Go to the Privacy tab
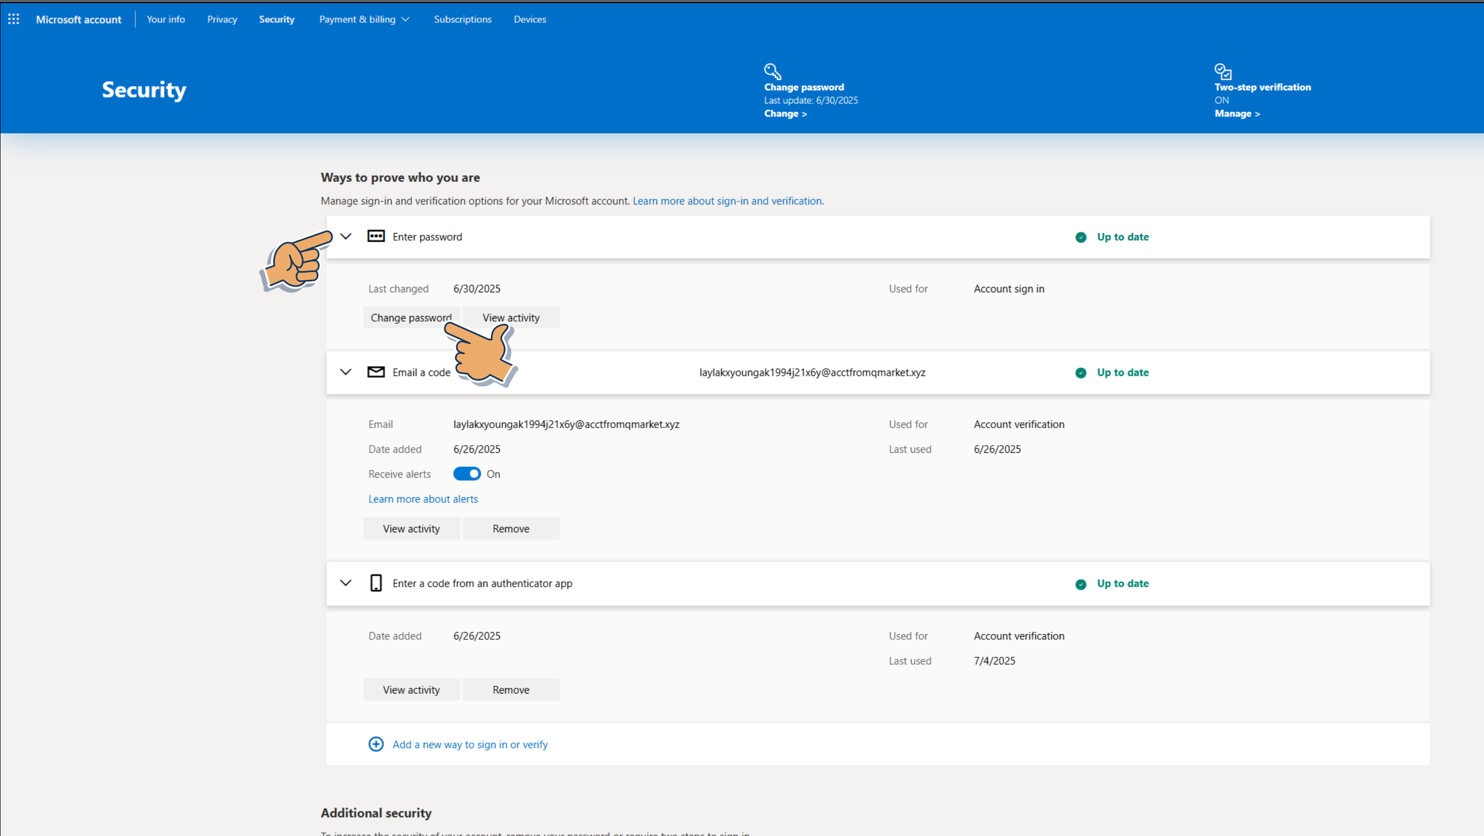Image resolution: width=1484 pixels, height=836 pixels. [x=222, y=19]
